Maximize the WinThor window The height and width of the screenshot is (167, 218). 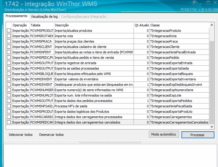[208, 3]
